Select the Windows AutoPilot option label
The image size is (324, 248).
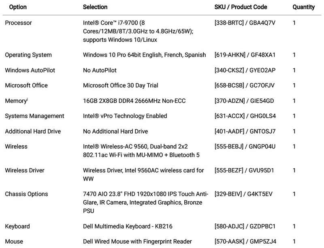point(30,70)
